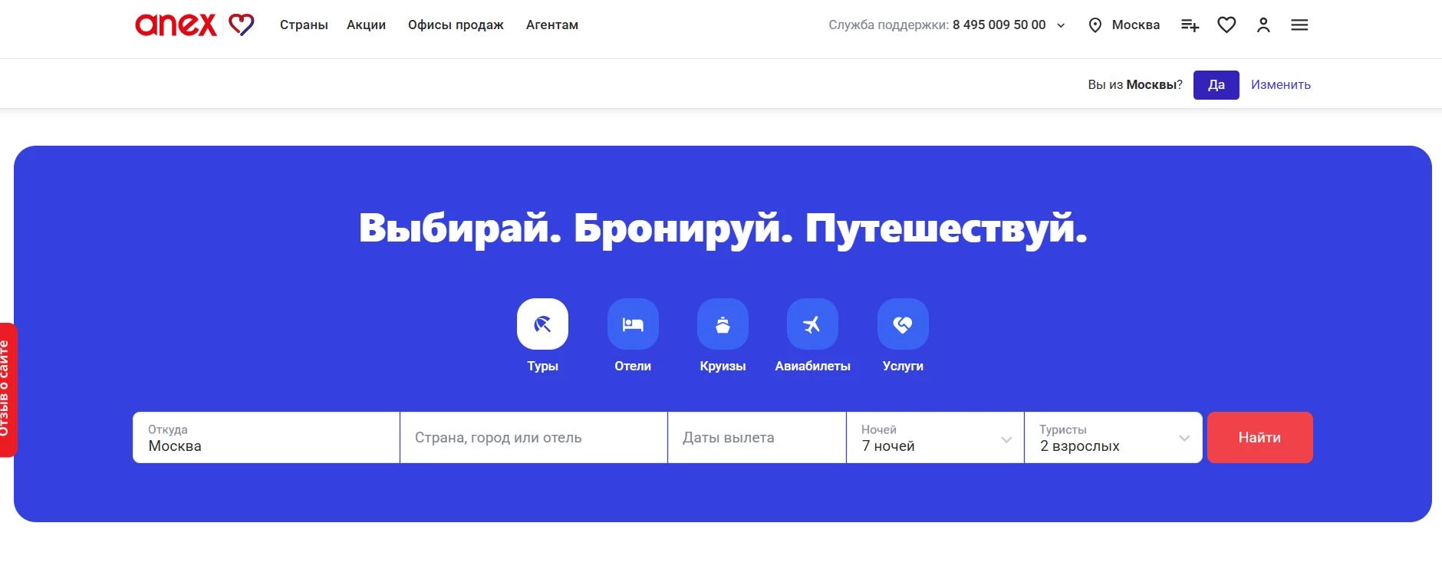1442x582 pixels.
Task: Click the Авиабилеты label
Action: [812, 367]
